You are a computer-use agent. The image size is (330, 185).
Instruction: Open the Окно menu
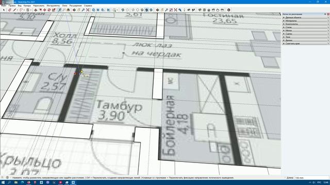(64, 6)
